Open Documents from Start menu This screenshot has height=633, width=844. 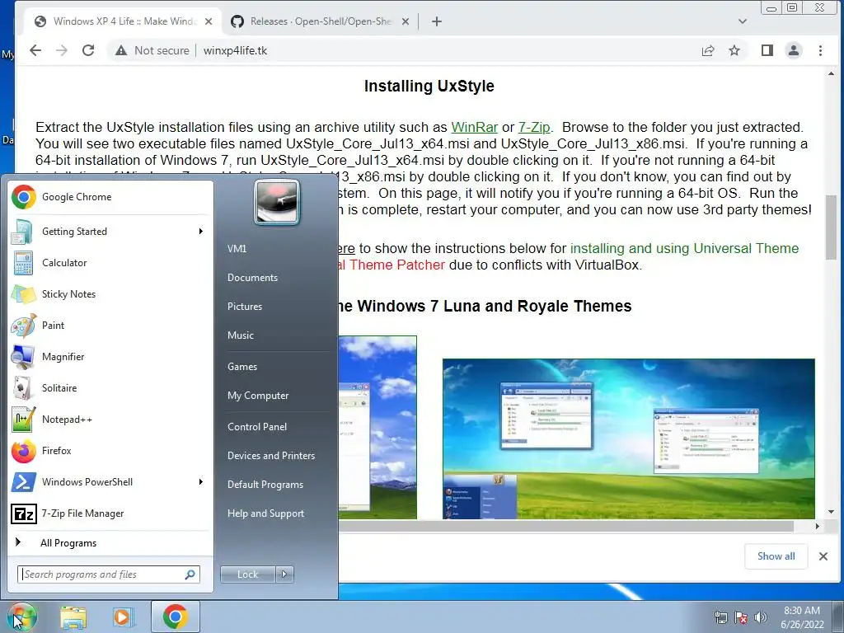[x=252, y=278]
